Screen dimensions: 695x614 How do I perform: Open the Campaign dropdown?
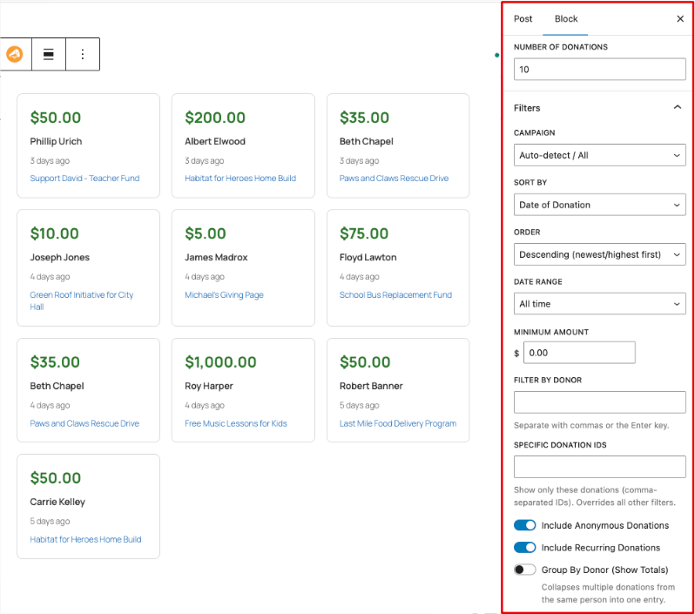[599, 155]
